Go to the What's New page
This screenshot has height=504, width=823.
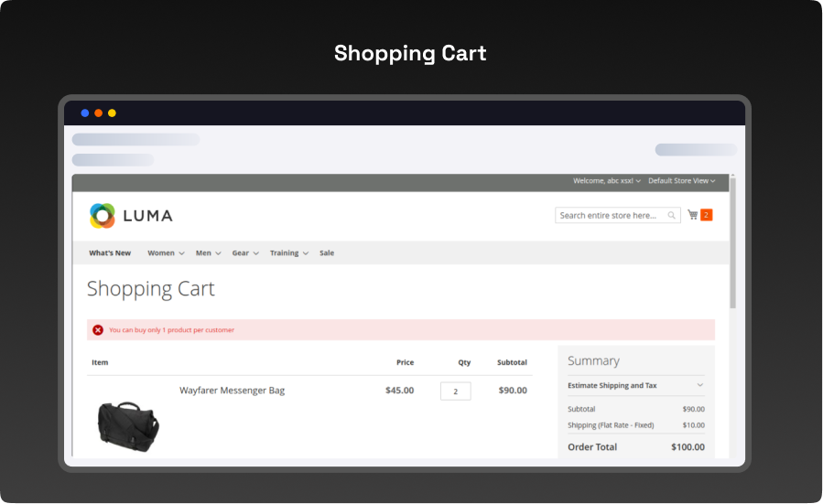[110, 253]
